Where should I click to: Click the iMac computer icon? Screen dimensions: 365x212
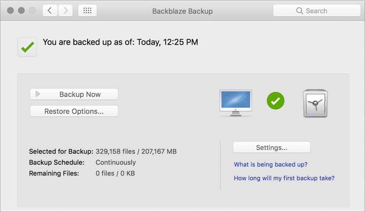[x=236, y=103]
